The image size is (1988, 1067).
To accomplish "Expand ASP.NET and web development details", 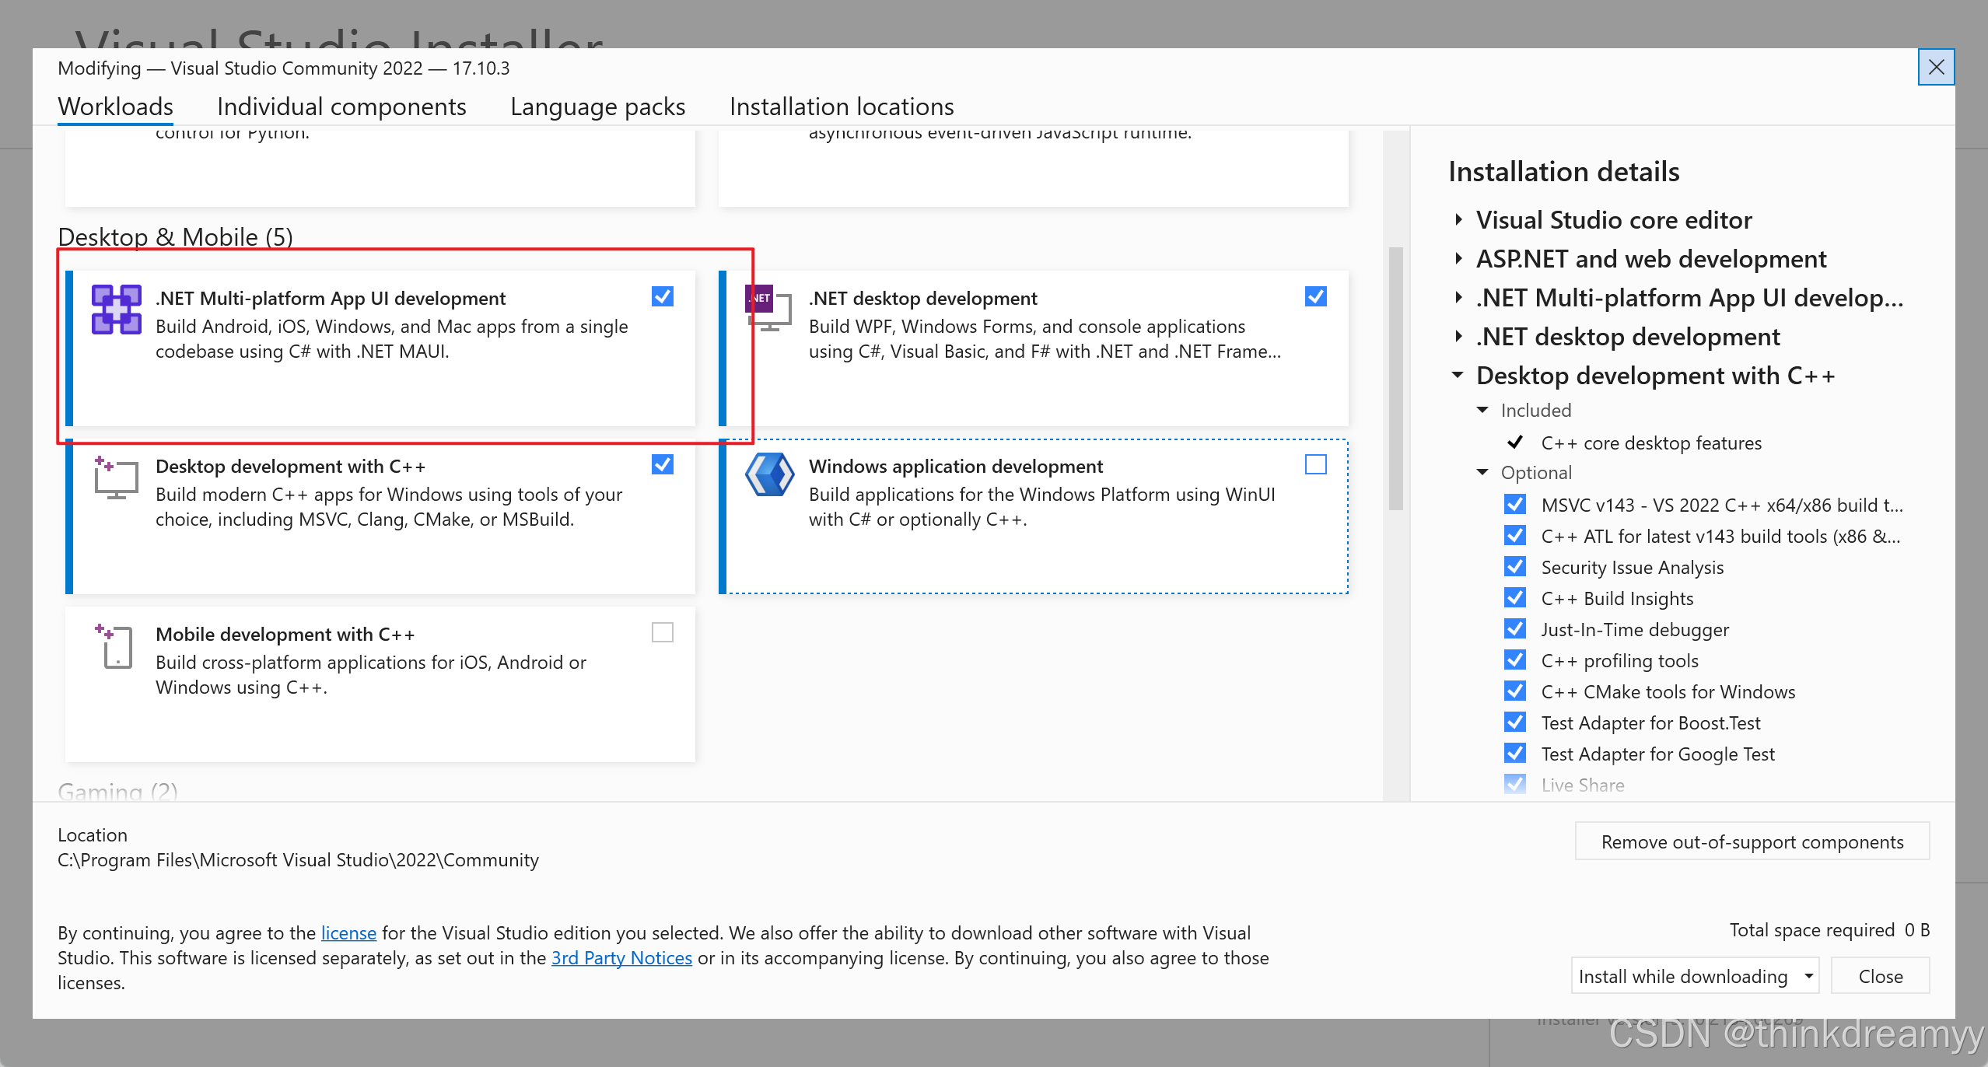I will [1458, 259].
